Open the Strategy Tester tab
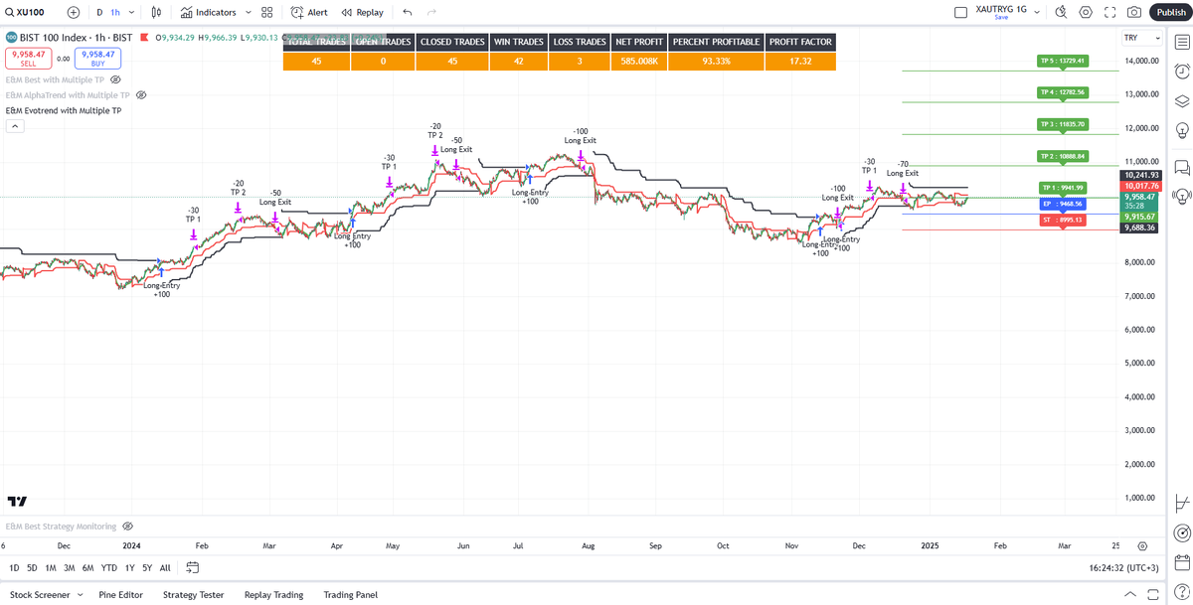This screenshot has height=605, width=1193. tap(194, 595)
